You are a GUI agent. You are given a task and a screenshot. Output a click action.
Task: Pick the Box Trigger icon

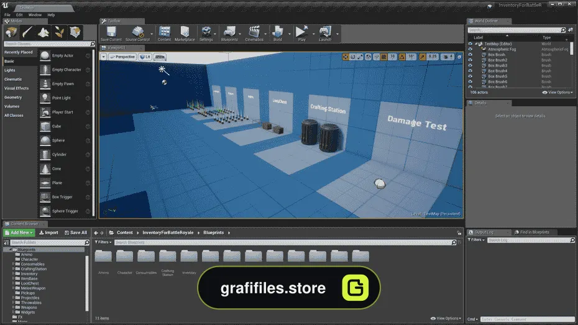point(45,197)
